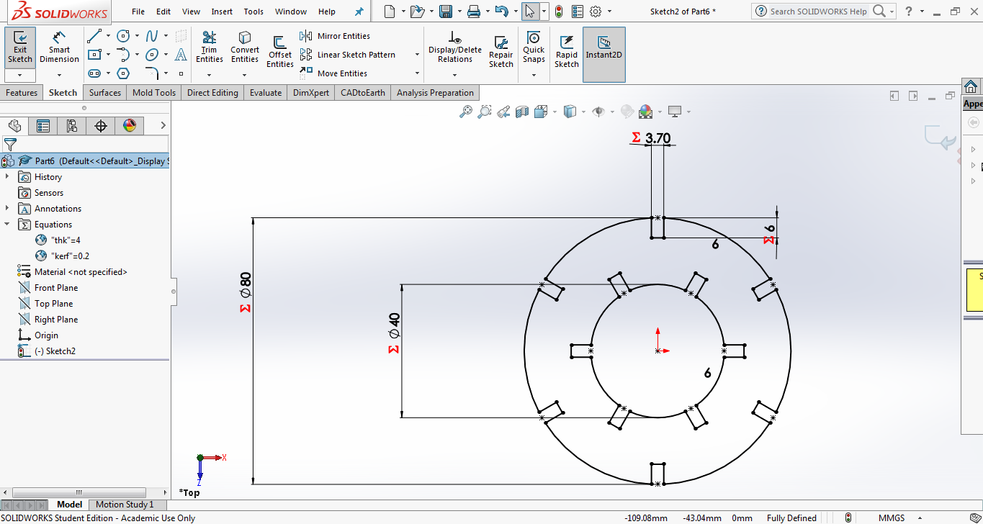Switch to the Features tab
Screen dimensions: 983x524
(22, 93)
